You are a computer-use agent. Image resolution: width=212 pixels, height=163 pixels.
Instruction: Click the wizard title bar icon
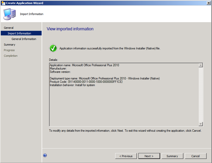pyautogui.click(x=3, y=3)
